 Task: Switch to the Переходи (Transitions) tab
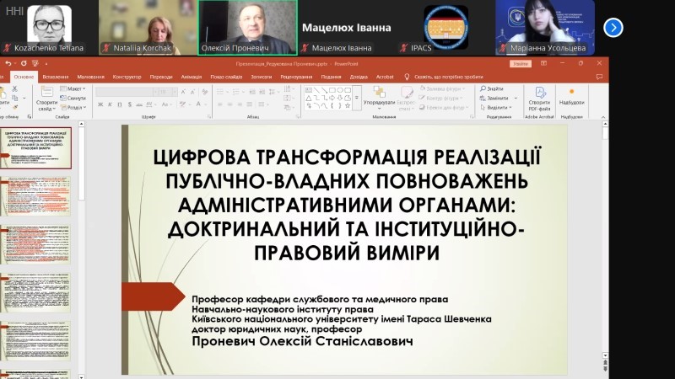click(161, 77)
